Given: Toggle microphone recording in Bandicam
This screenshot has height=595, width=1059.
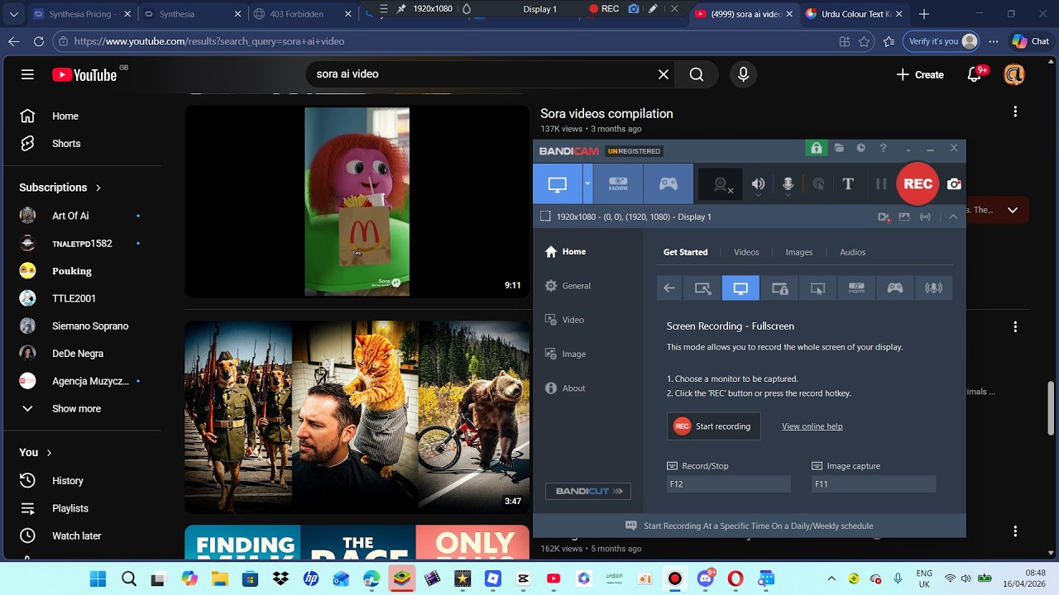Looking at the screenshot, I should pyautogui.click(x=788, y=184).
